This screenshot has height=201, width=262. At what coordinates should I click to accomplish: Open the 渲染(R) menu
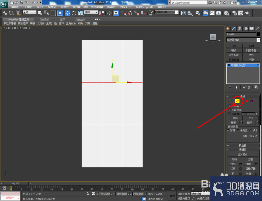pyautogui.click(x=111, y=7)
